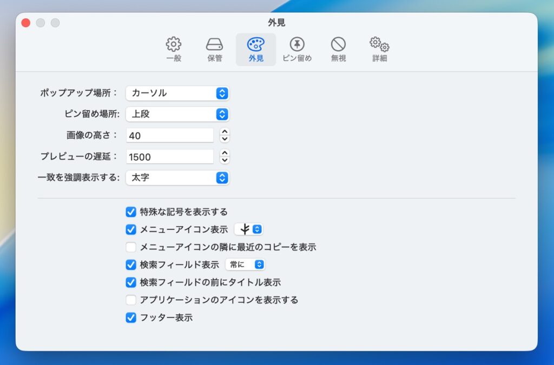The height and width of the screenshot is (365, 554).
Task: Open the ピン留め (Pins) pin icon tab
Action: [x=297, y=49]
